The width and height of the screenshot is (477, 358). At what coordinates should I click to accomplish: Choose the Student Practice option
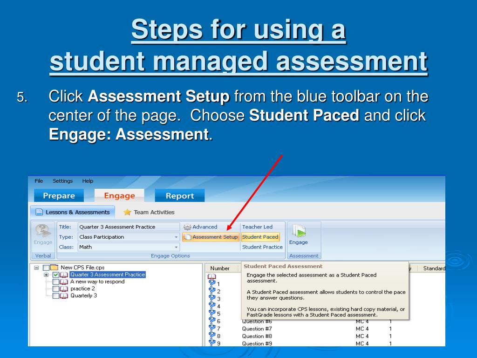pos(262,247)
